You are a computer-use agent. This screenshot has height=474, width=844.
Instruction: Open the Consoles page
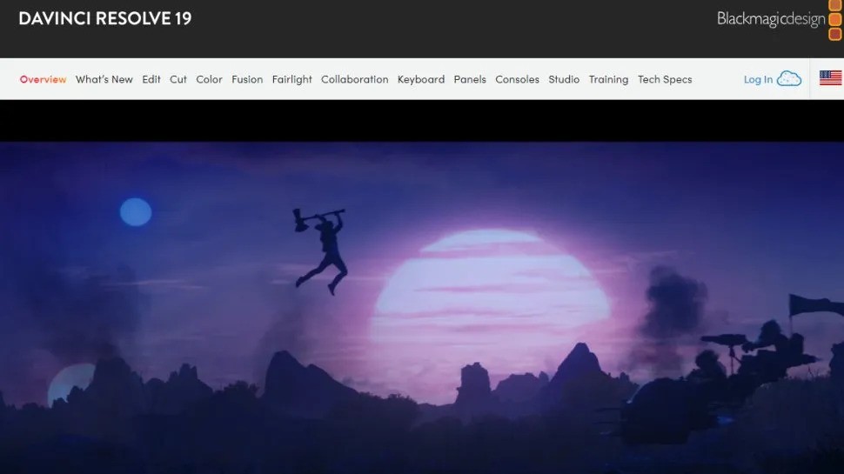(517, 79)
